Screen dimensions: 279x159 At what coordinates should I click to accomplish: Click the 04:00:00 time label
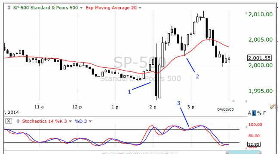click(x=225, y=109)
